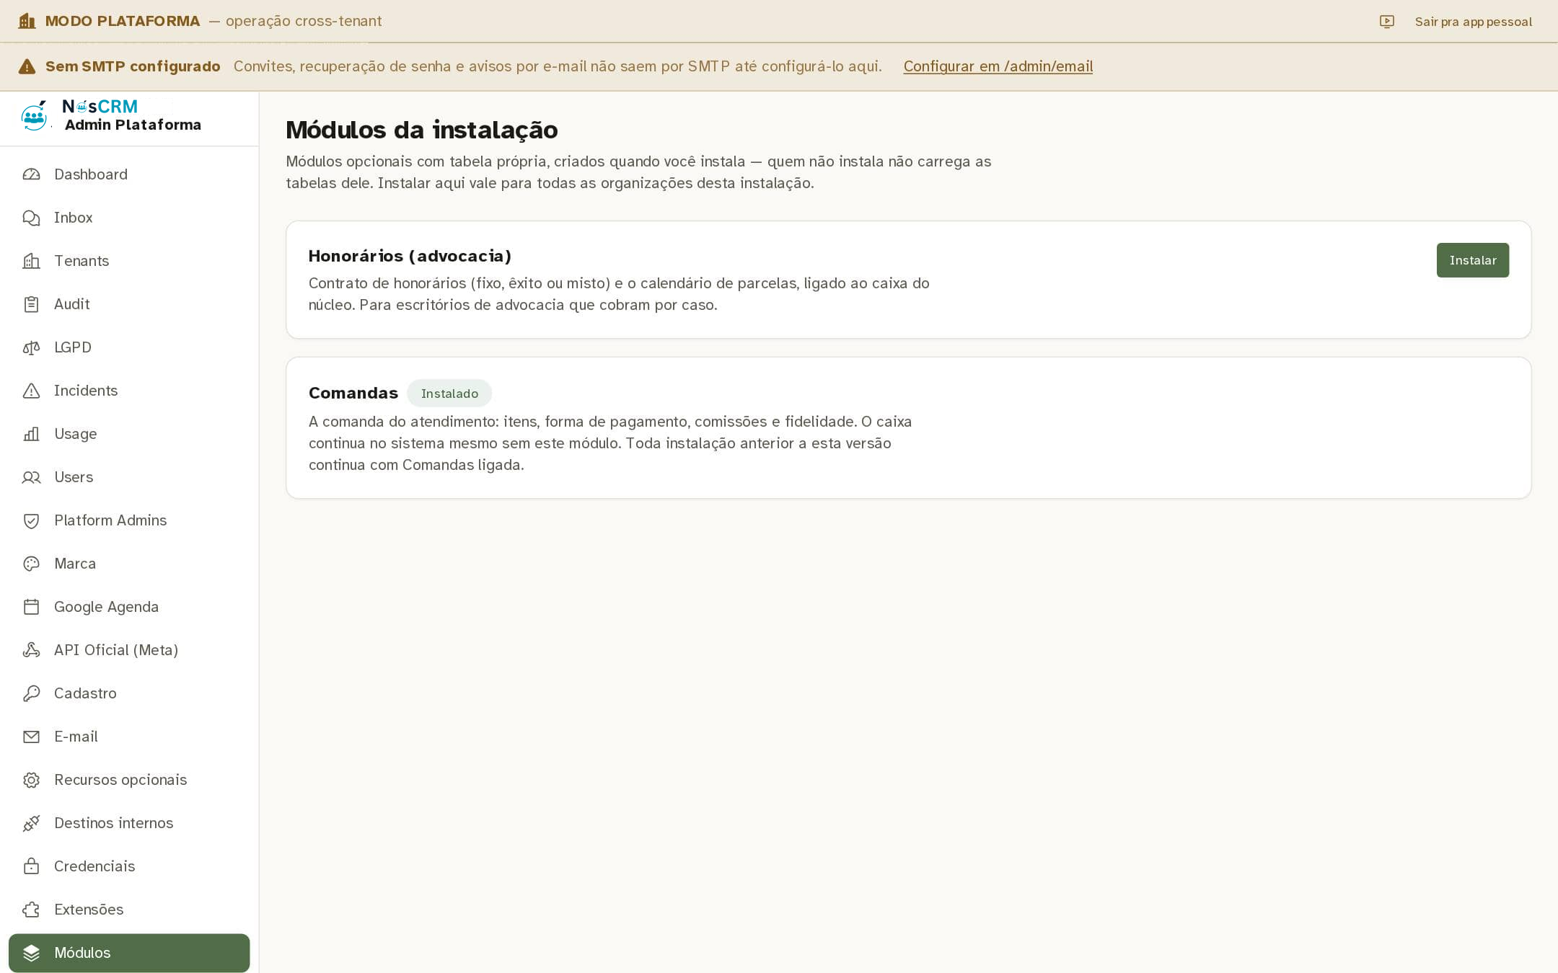Open Platform Admins
1558x973 pixels.
click(129, 520)
